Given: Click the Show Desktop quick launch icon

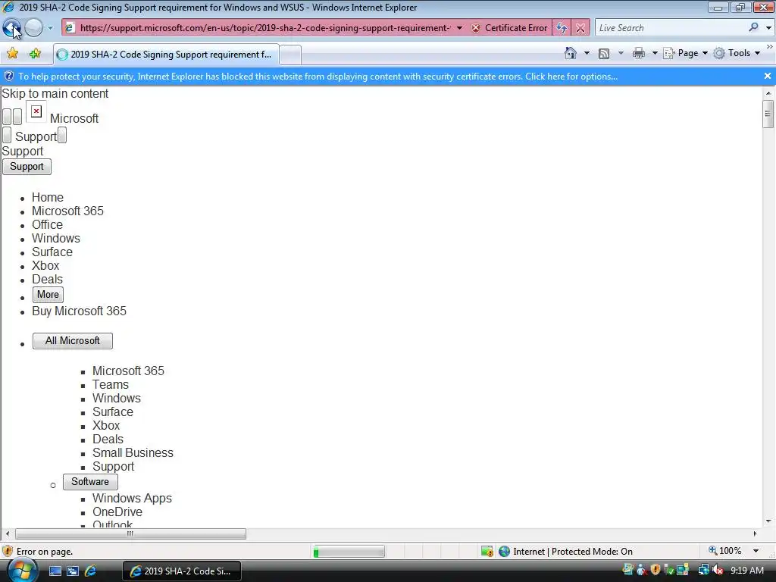Looking at the screenshot, I should [55, 571].
